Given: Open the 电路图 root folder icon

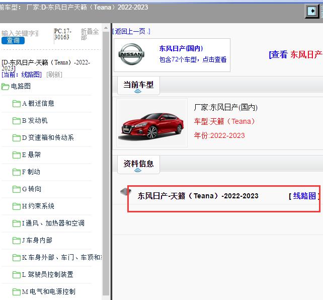Looking at the screenshot, I should coord(6,87).
